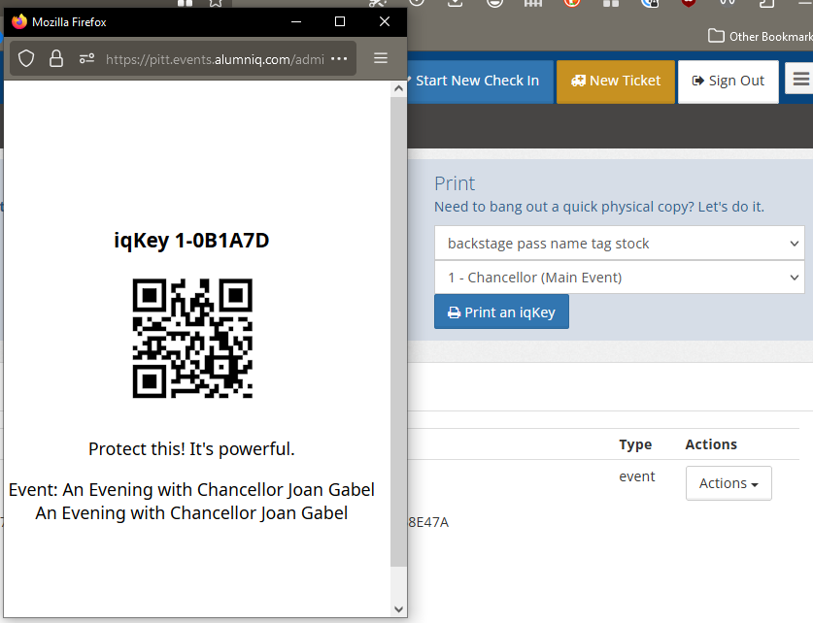Open page actions three-dot menu in URL bar

coord(339,58)
